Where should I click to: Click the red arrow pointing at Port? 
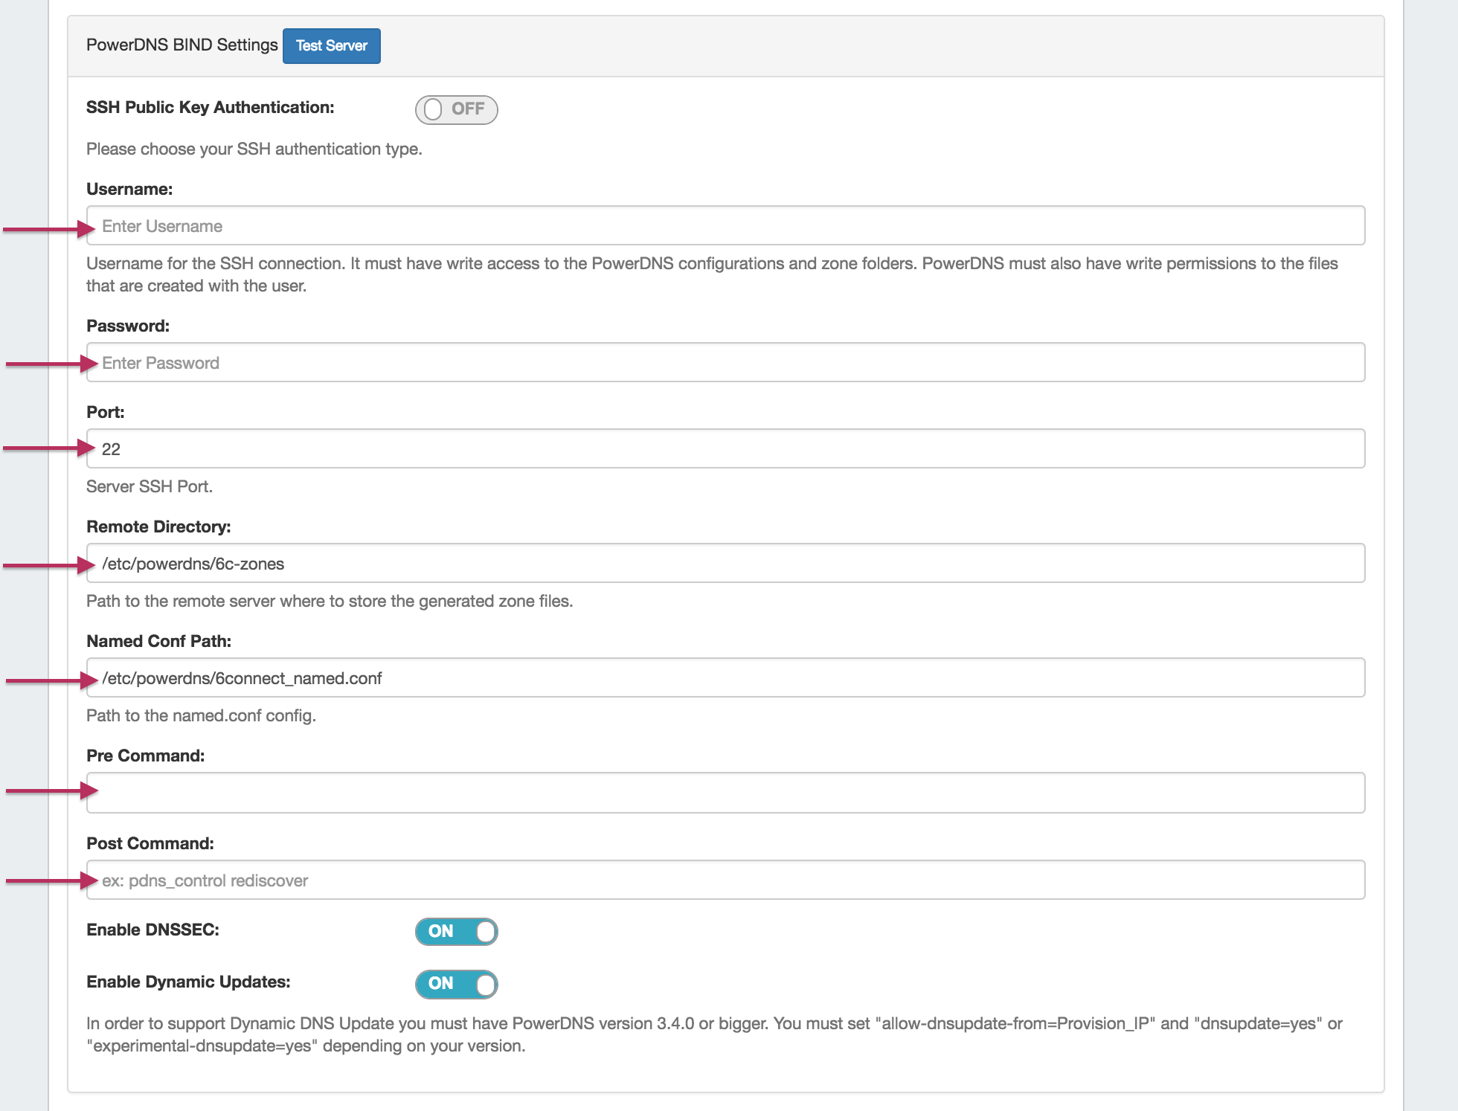49,448
